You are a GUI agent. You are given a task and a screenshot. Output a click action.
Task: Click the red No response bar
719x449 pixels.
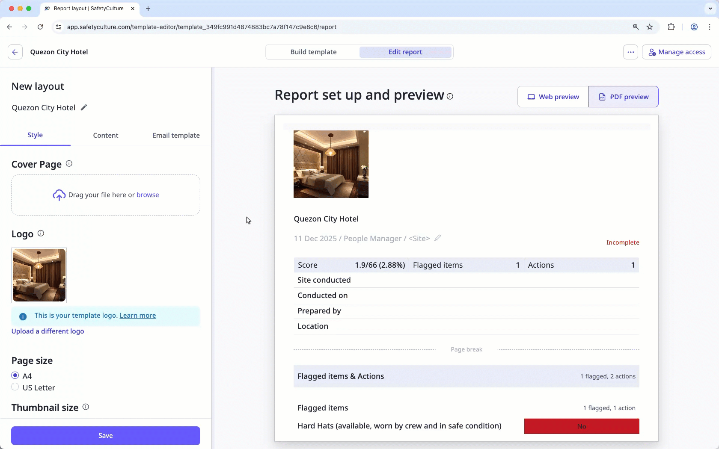coord(582,426)
